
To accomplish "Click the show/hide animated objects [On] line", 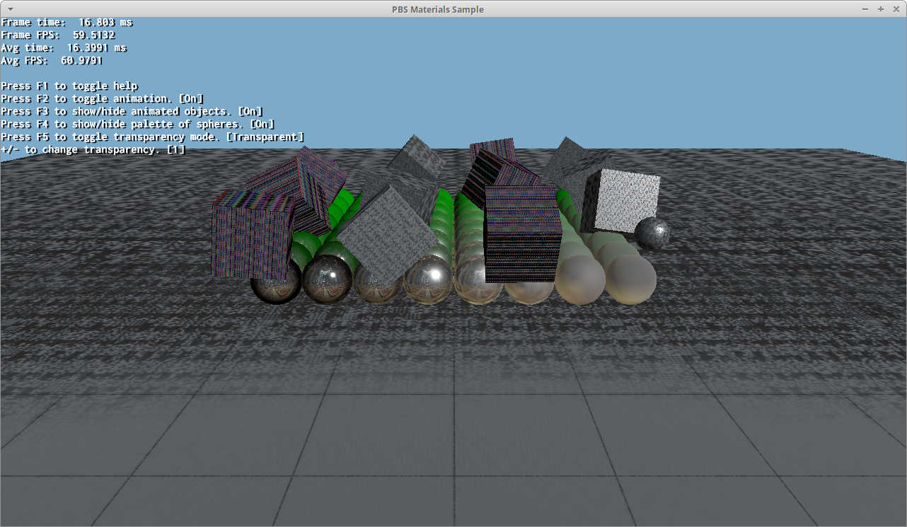I will pyautogui.click(x=132, y=112).
